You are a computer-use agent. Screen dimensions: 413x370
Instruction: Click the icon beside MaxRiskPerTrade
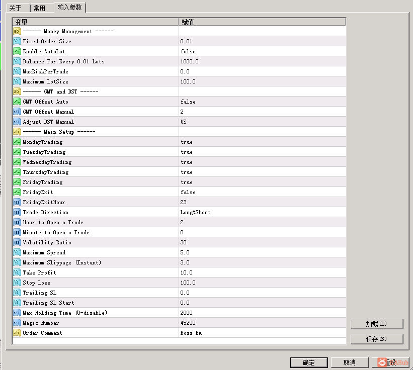point(17,71)
